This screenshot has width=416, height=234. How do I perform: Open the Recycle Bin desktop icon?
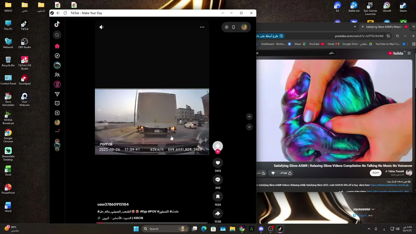click(x=8, y=61)
